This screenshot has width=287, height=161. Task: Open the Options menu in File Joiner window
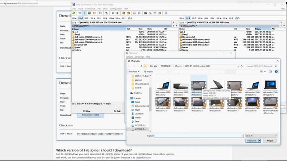pos(130,57)
